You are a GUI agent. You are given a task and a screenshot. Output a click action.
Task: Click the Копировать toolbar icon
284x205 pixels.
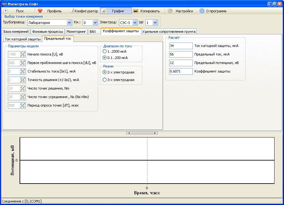pyautogui.click(x=136, y=11)
